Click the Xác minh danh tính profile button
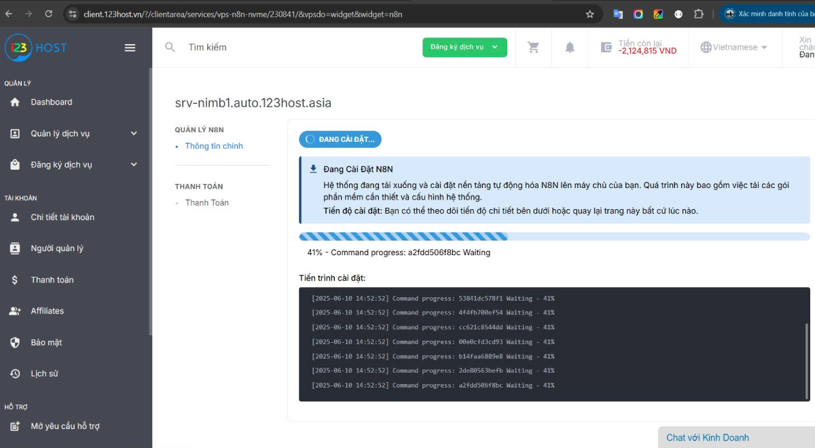 pos(767,14)
